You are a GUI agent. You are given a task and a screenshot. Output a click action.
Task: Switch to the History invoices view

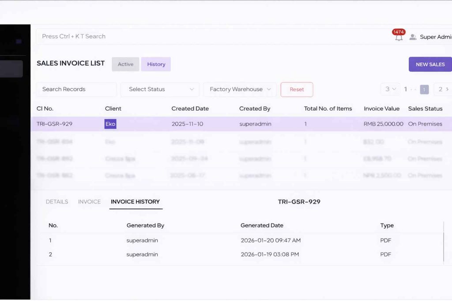coord(156,64)
